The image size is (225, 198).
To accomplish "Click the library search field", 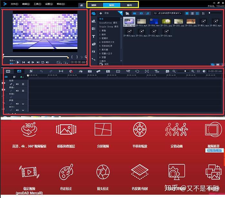I will pyautogui.click(x=168, y=13).
